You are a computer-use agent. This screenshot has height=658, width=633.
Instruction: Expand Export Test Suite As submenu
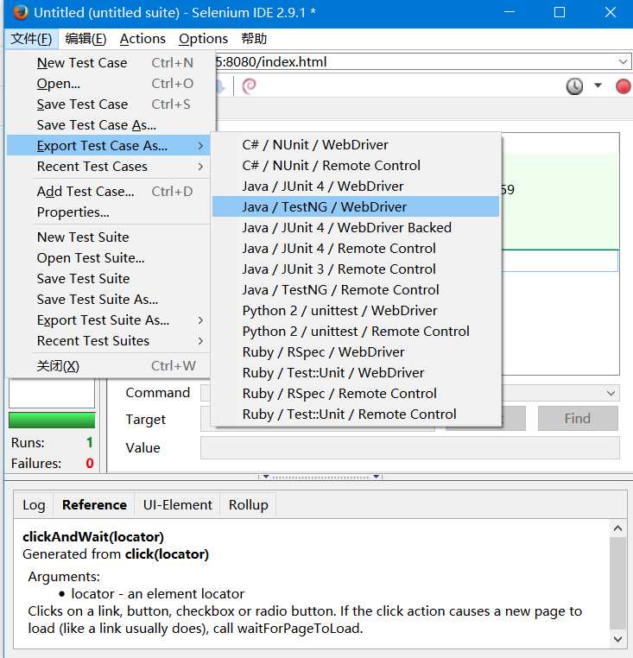tap(108, 320)
